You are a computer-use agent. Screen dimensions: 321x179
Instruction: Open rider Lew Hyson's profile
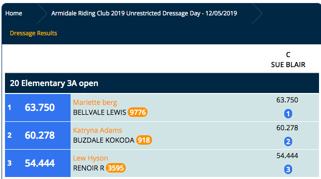click(x=90, y=158)
